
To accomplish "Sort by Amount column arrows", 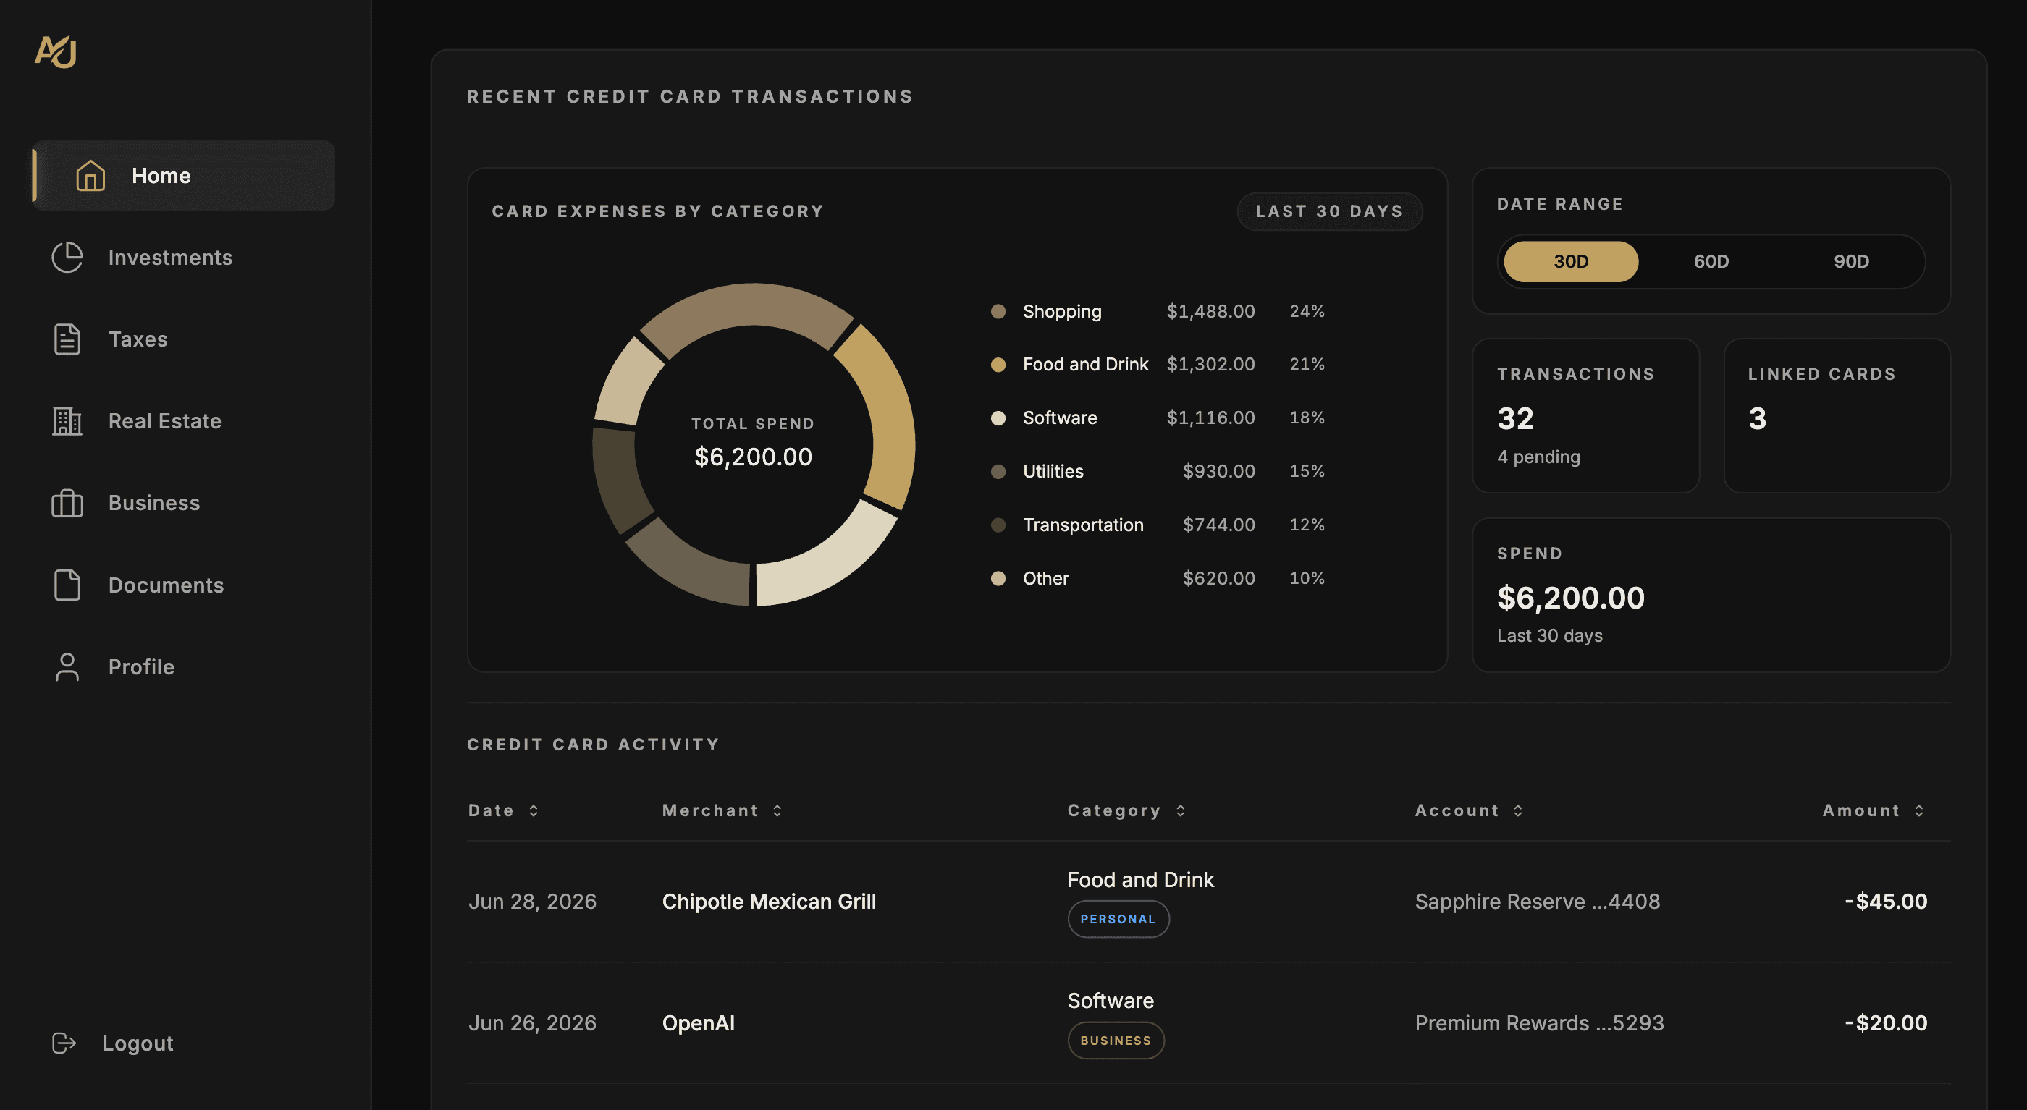I will (x=1919, y=810).
